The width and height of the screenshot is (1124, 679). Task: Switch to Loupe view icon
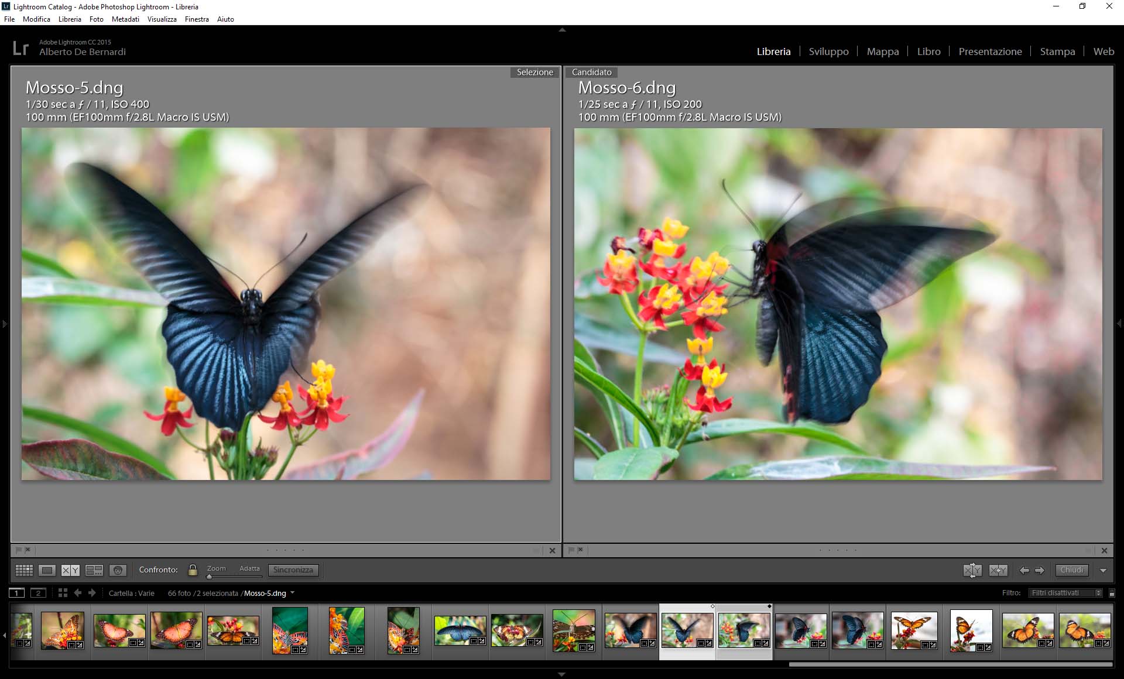(x=47, y=570)
